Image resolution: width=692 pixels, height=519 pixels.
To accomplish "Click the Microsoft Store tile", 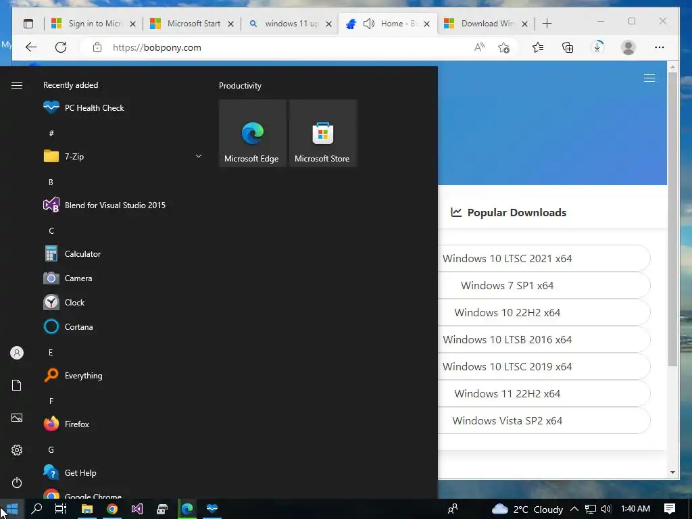I will tap(322, 133).
